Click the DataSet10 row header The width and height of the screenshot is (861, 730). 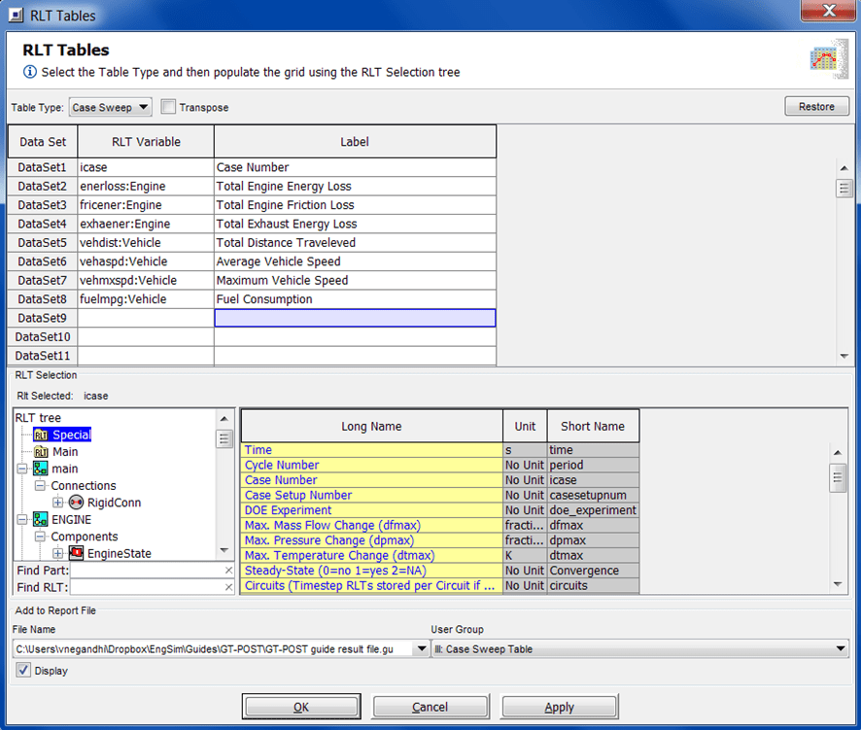(43, 336)
